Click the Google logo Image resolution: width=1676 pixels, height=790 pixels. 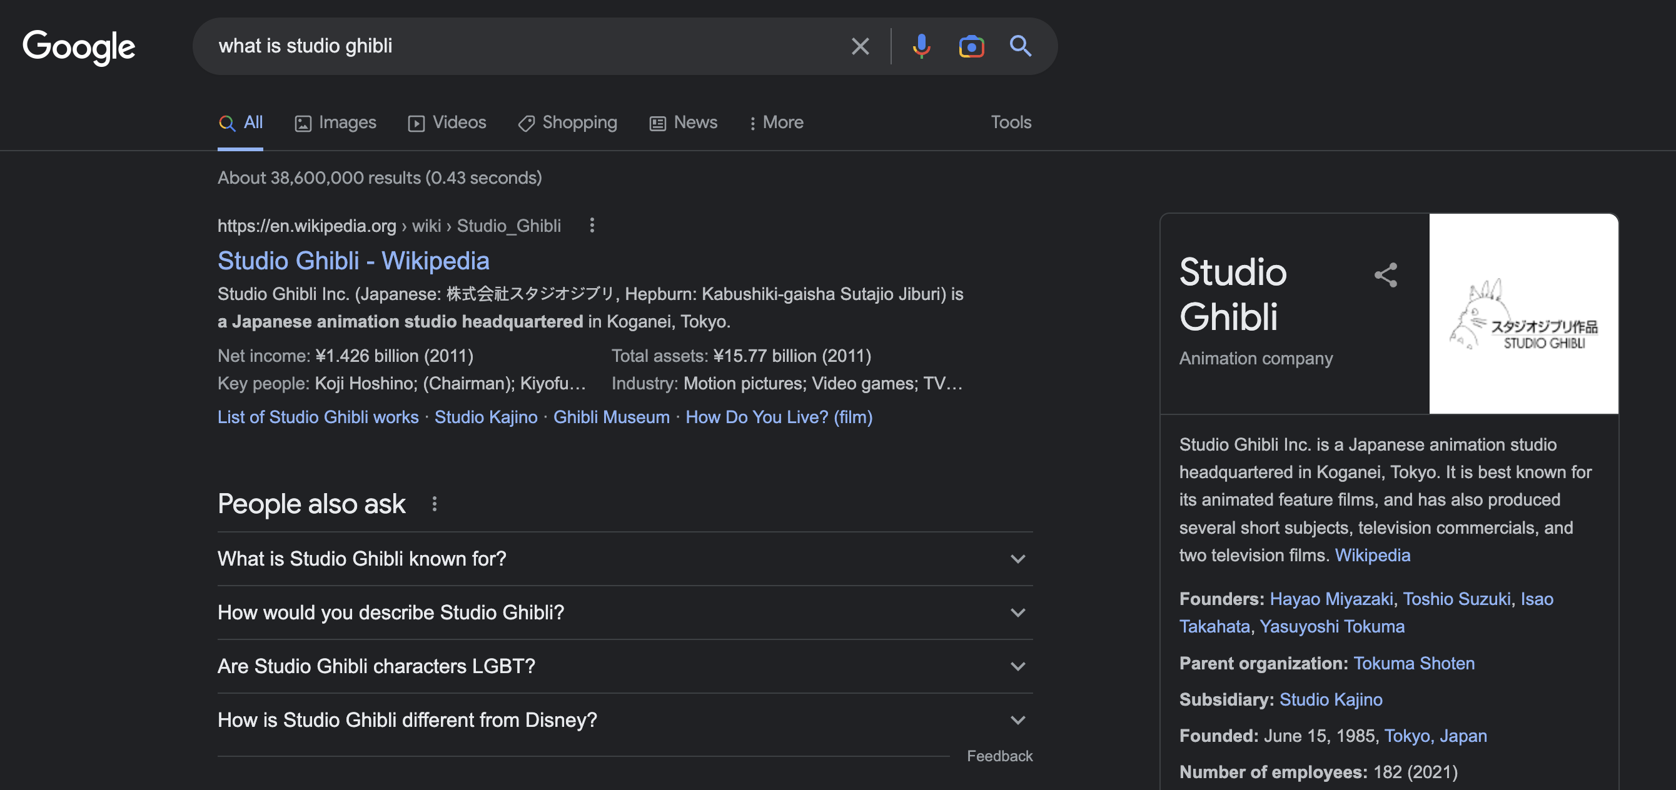(79, 47)
